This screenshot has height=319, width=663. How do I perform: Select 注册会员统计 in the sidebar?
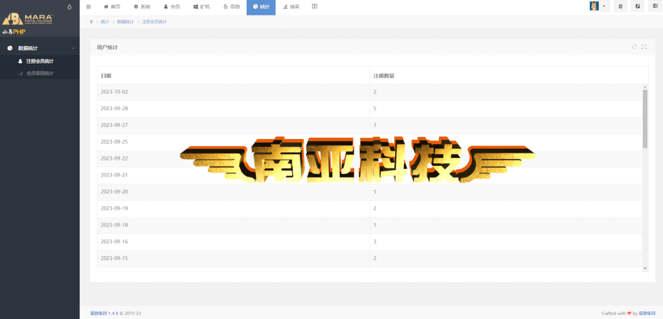pyautogui.click(x=39, y=61)
